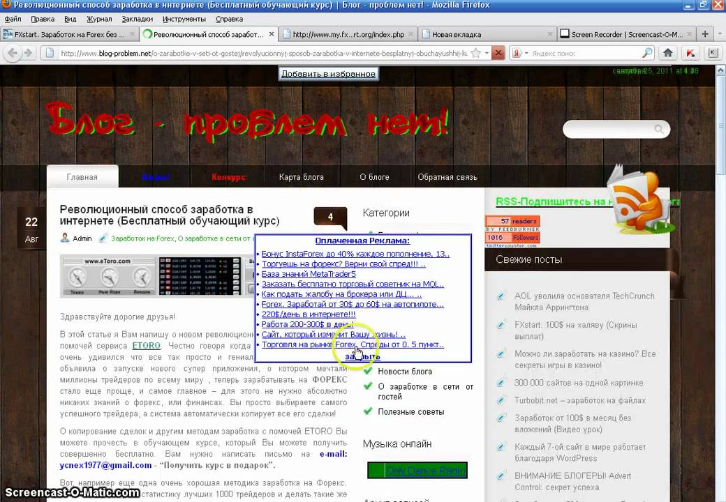Play the 'Only Dance Radio' music link

tap(426, 471)
